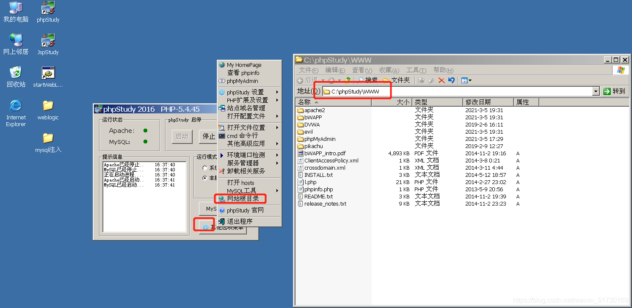Select the pikachu folder
The width and height of the screenshot is (632, 308).
point(310,146)
